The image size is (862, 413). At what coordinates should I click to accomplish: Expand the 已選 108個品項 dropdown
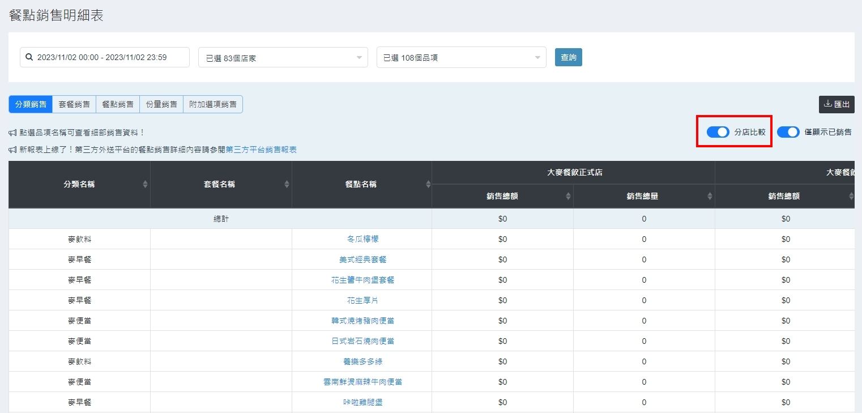tap(461, 58)
